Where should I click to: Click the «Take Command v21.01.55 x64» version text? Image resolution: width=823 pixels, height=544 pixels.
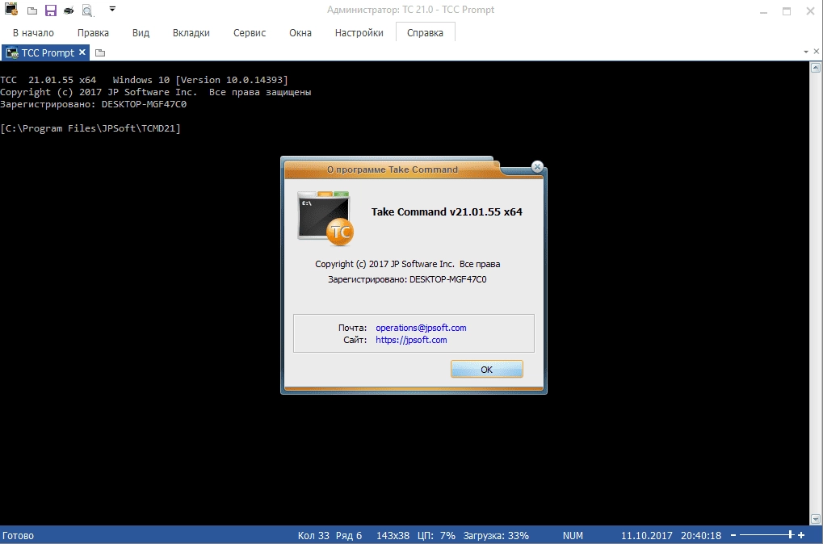pyautogui.click(x=447, y=212)
